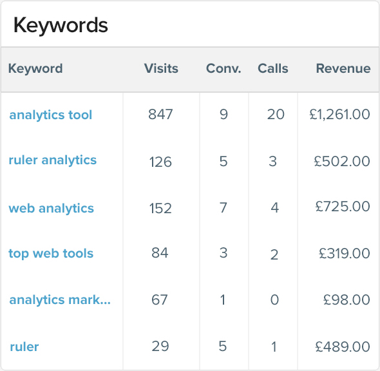Select the £98.00 revenue cell

tap(347, 300)
